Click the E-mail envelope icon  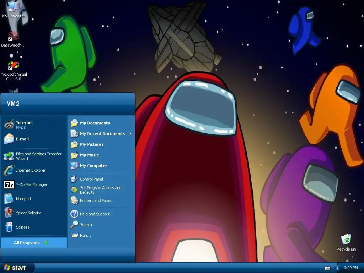click(9, 139)
